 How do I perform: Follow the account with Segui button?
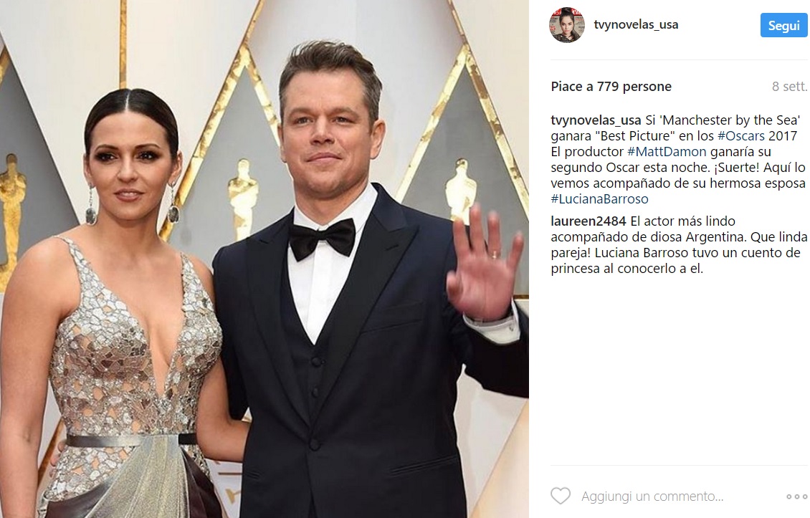coord(783,25)
